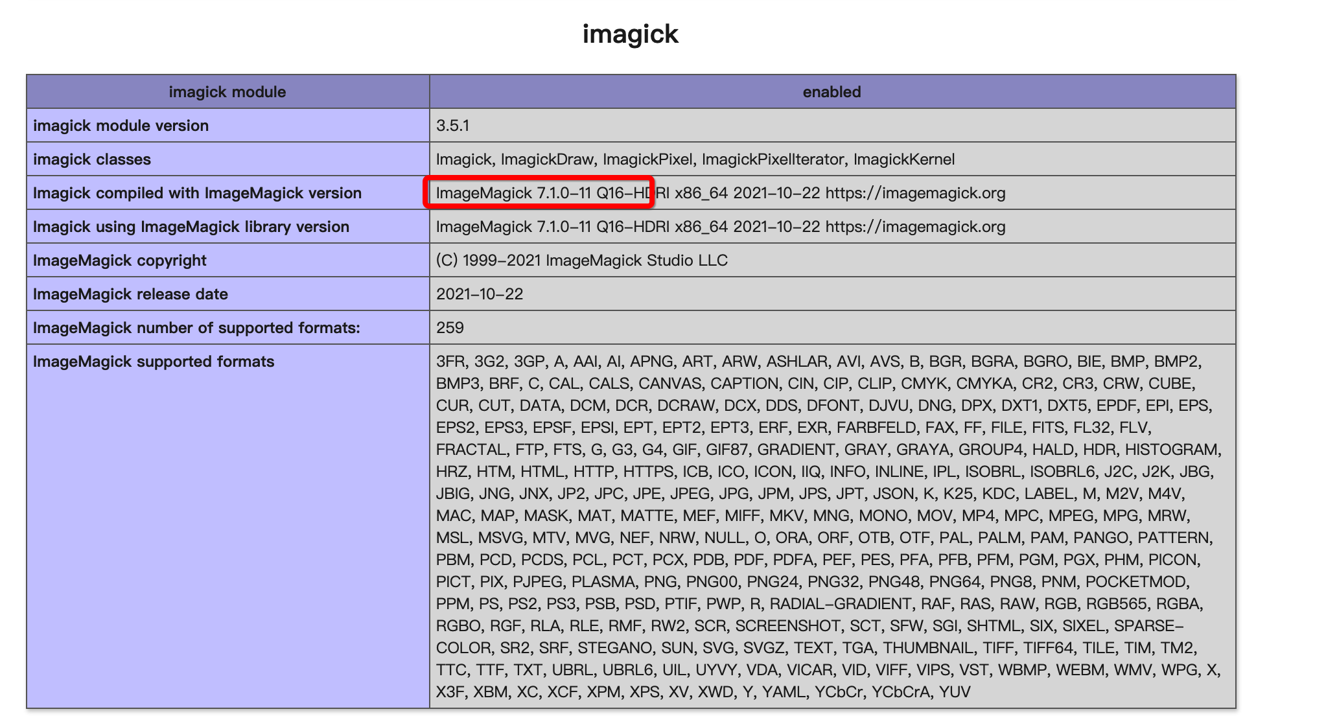Screen dimensions: 1326x718
Task: Select 'ImageMagick number of supported formats:' label
Action: point(196,327)
